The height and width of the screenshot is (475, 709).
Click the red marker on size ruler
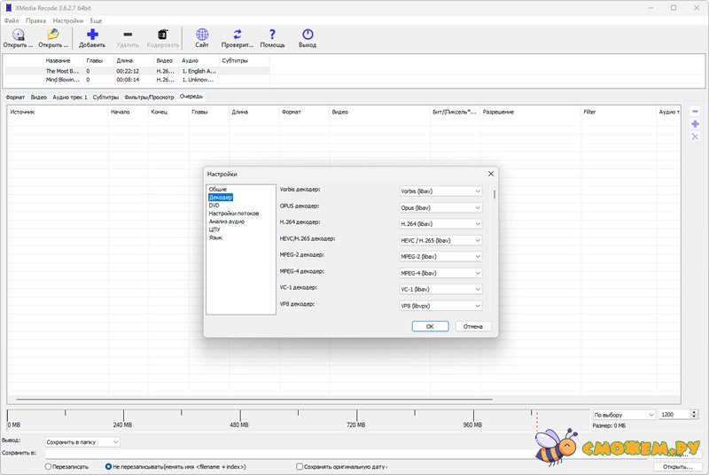pyautogui.click(x=536, y=415)
